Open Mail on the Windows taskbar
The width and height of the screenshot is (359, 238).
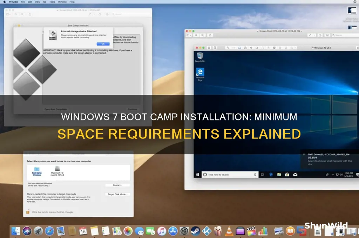click(295, 175)
